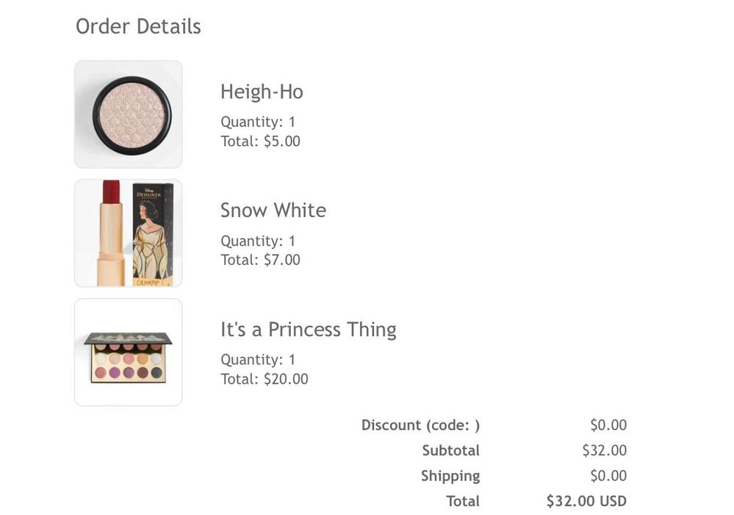Image resolution: width=734 pixels, height=515 pixels.
Task: Click the Discount (code: ) label
Action: click(420, 425)
